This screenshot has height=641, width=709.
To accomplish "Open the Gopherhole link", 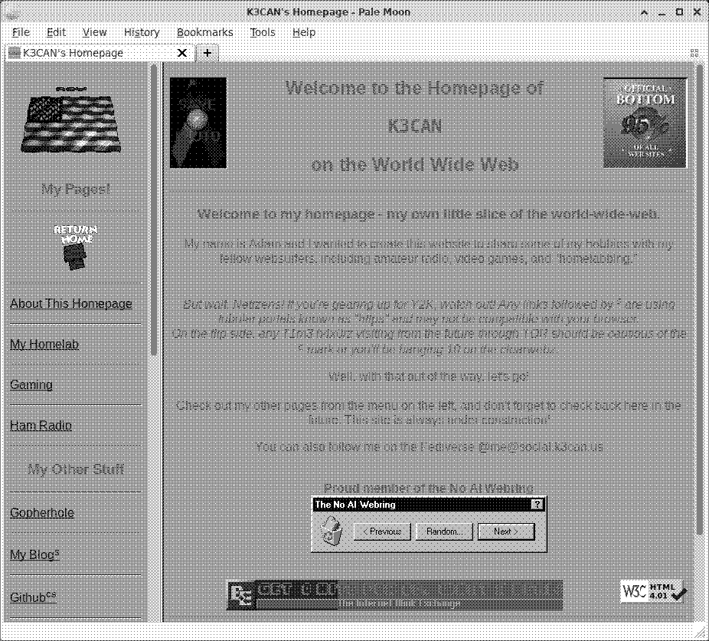I will click(42, 512).
